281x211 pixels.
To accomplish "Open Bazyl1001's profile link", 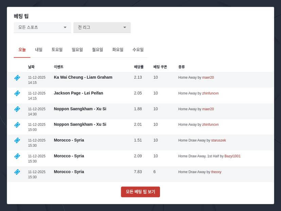I will 233,156.
